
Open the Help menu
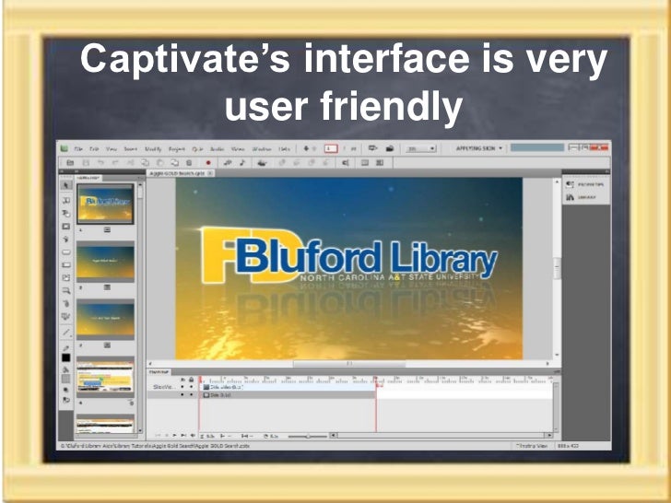tap(285, 149)
